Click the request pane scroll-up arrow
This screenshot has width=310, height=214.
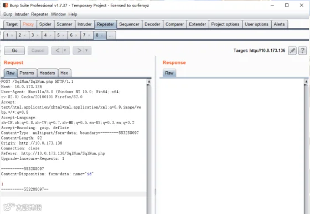point(149,82)
